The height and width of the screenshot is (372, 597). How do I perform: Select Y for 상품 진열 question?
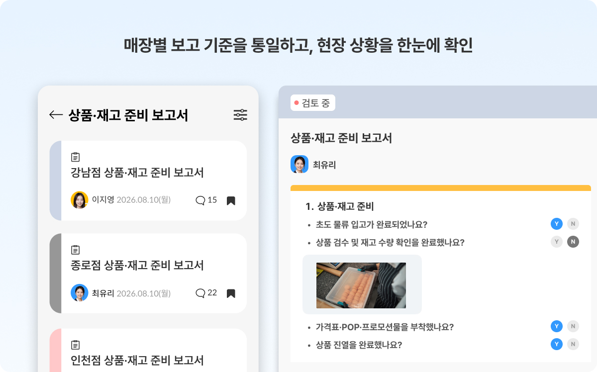pos(557,344)
